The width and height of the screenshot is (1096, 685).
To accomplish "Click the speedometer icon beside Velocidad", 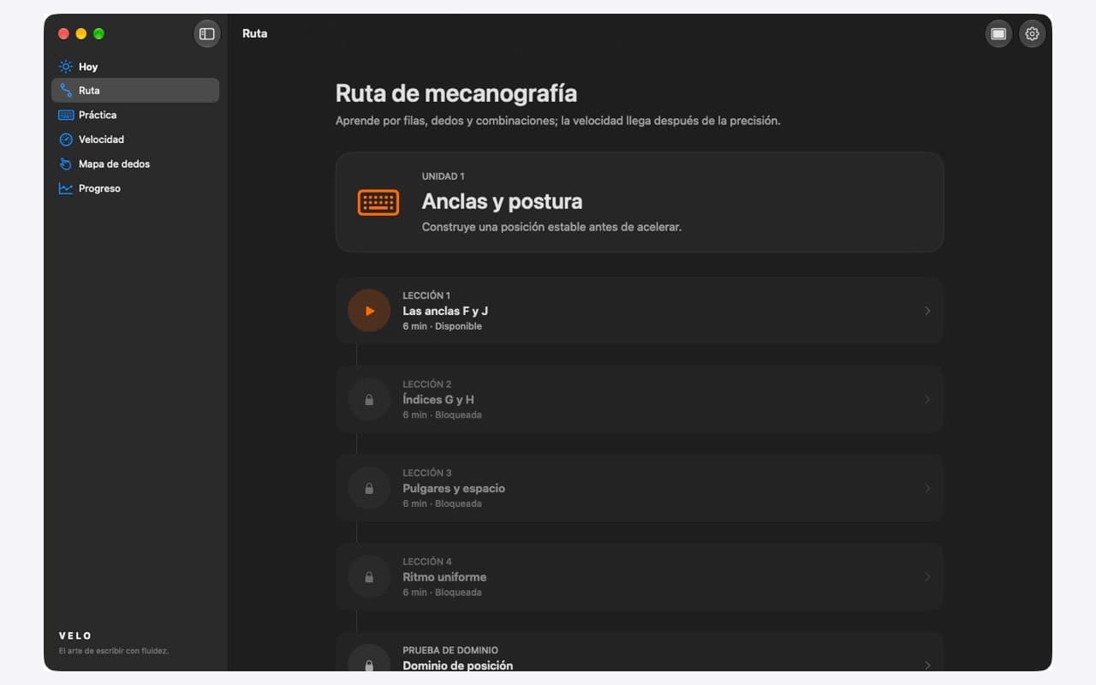I will pos(66,140).
